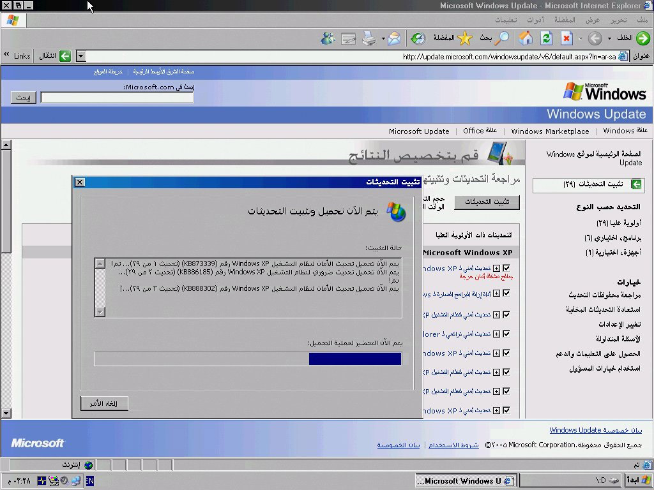The image size is (654, 490).
Task: Click the Internet zone globe in status bar
Action: click(88, 465)
